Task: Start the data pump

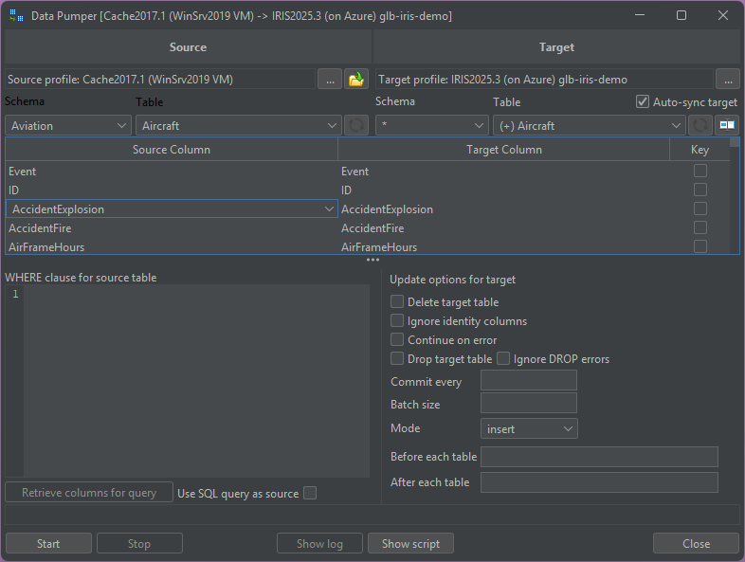Action: click(x=48, y=543)
